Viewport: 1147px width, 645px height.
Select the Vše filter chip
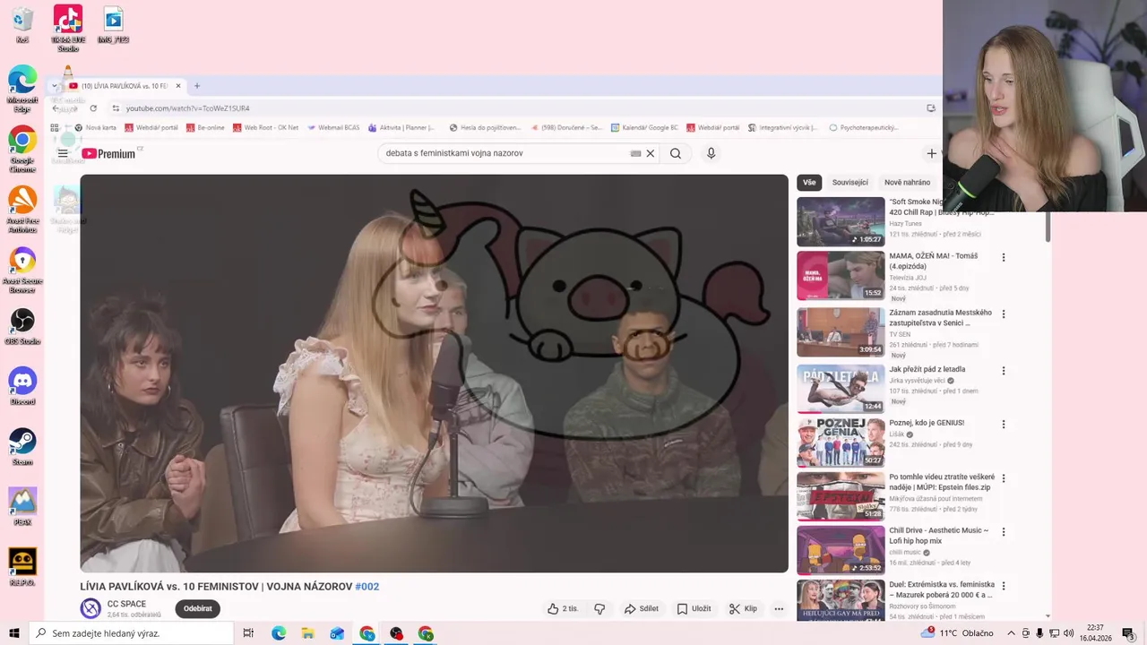click(x=809, y=182)
